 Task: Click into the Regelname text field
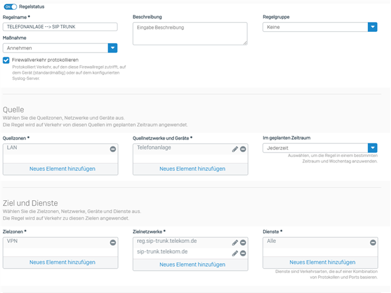pyautogui.click(x=59, y=27)
